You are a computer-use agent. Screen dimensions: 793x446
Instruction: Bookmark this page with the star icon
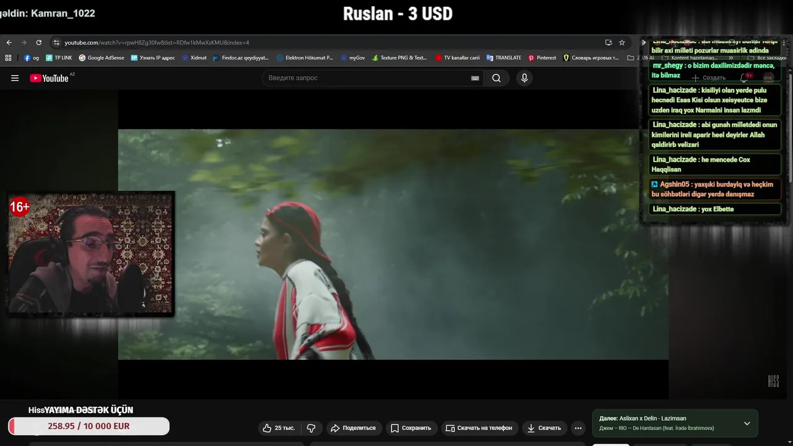(622, 43)
